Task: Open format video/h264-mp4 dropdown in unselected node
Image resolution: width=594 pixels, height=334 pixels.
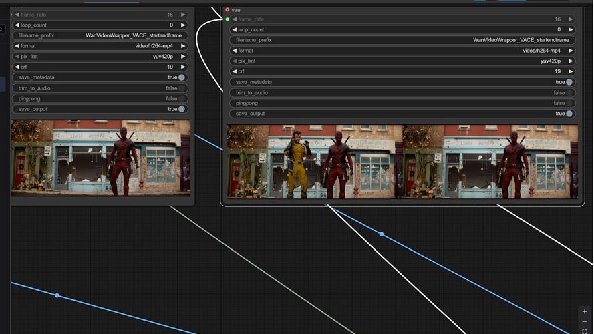Action: point(100,46)
